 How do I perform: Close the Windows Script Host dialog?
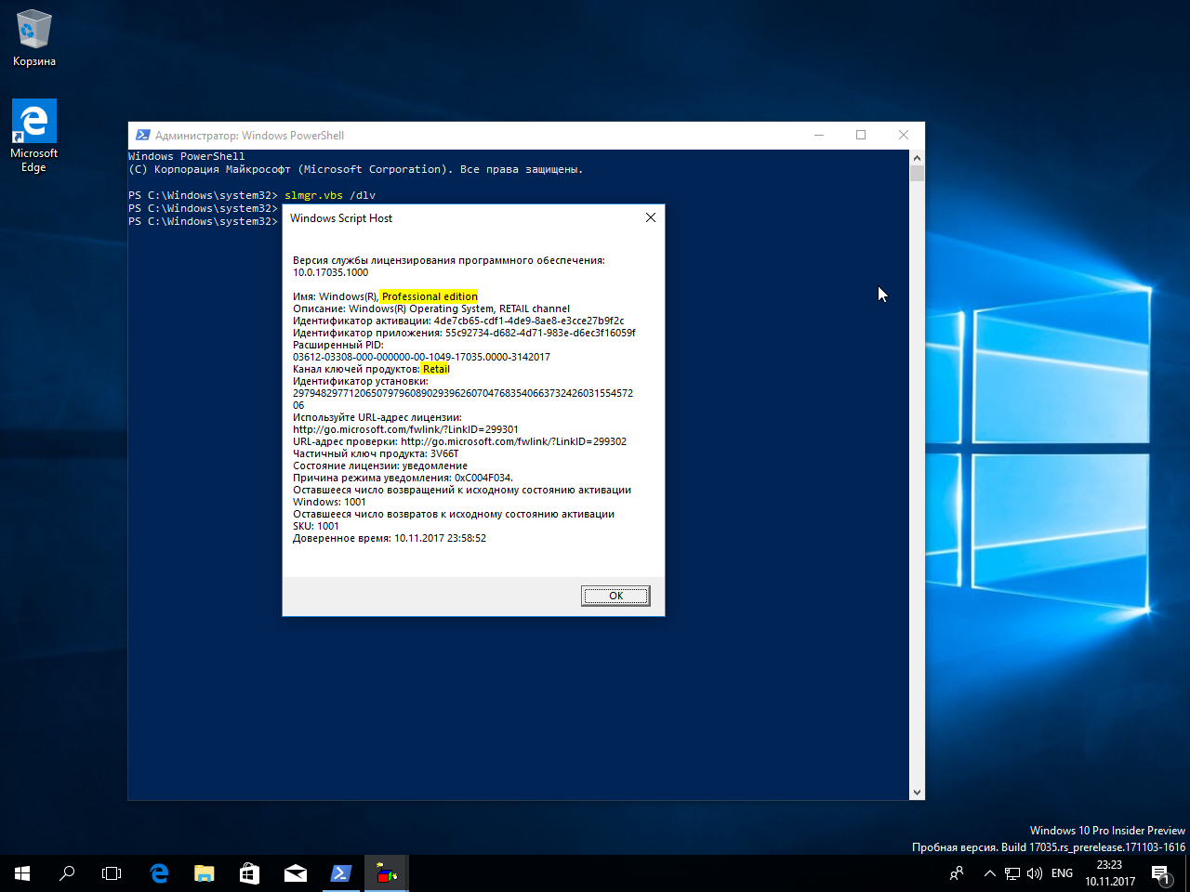(x=651, y=217)
